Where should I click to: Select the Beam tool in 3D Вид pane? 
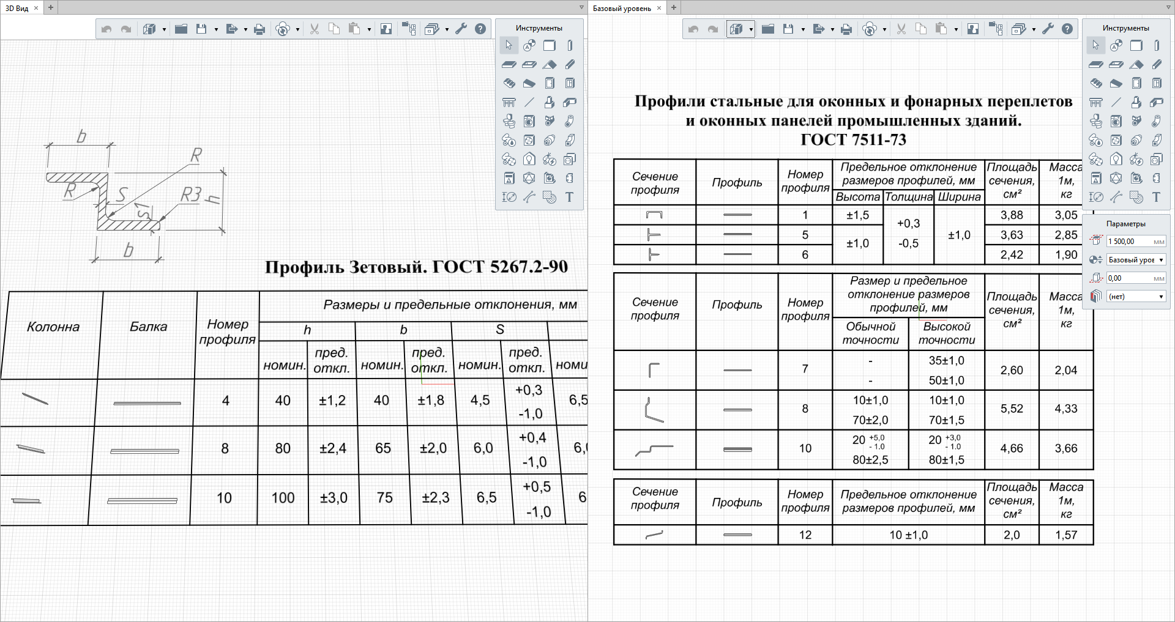tap(570, 64)
